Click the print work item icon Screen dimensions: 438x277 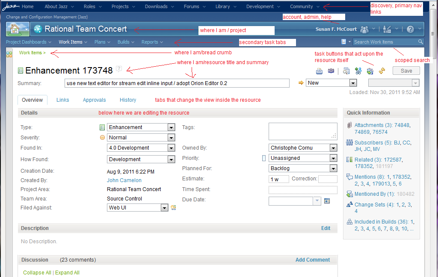point(319,71)
